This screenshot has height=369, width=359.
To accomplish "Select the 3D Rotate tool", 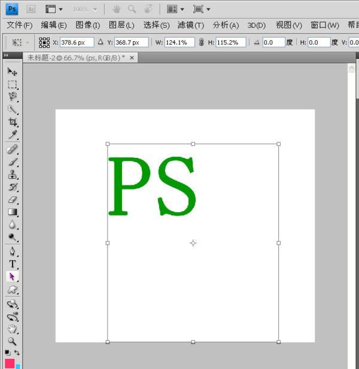I will [12, 304].
